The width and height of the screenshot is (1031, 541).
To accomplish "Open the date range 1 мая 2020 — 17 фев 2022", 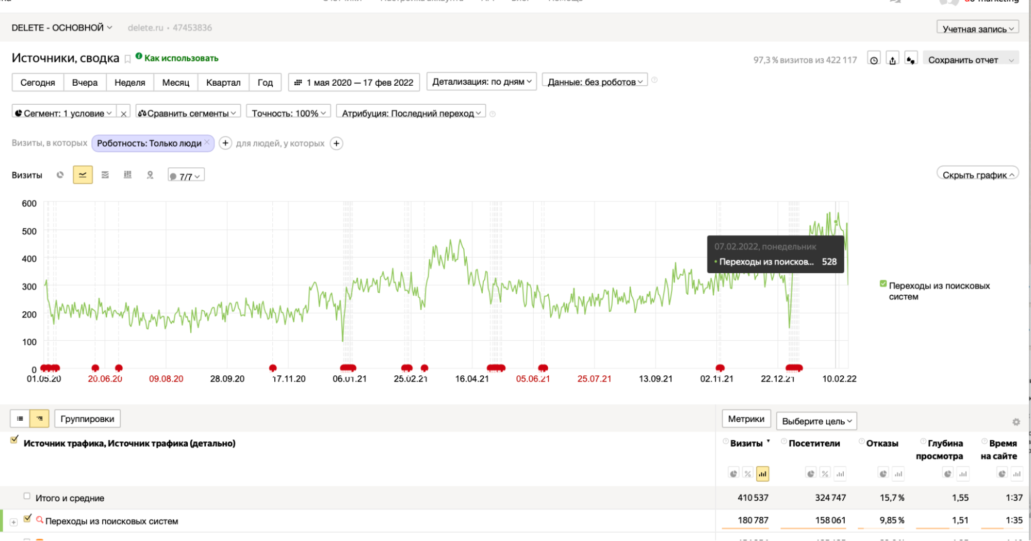I will [354, 83].
